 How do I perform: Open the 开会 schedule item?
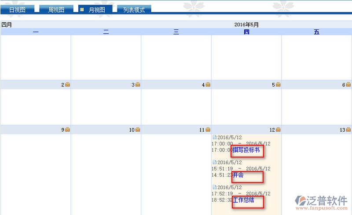[238, 175]
